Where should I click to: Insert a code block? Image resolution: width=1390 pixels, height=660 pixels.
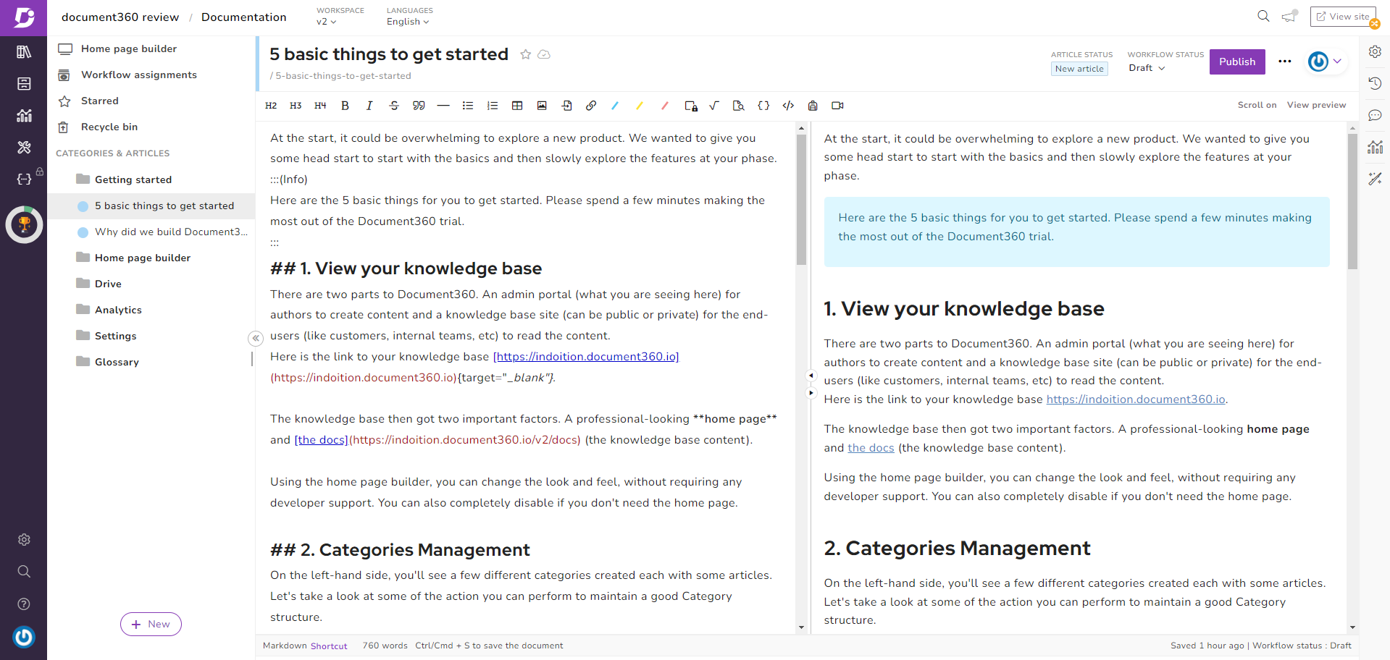coord(788,106)
